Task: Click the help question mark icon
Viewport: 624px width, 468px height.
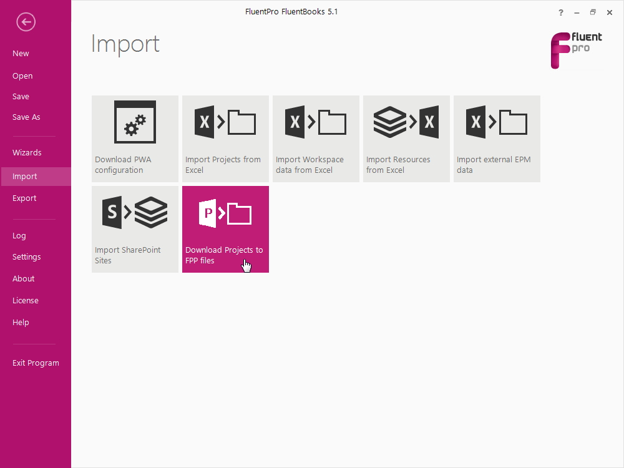Action: click(561, 12)
